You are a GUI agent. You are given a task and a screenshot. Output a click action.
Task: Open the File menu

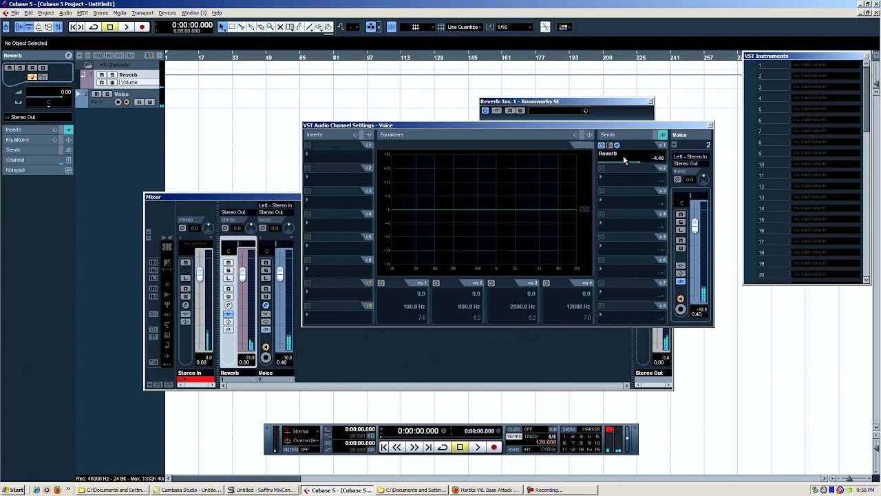[14, 13]
